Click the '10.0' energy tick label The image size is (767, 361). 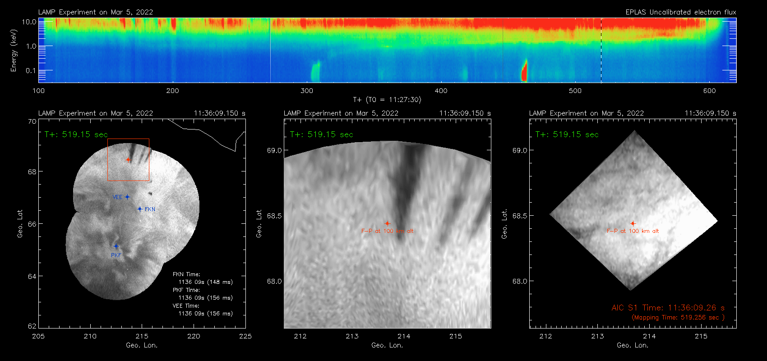29,22
